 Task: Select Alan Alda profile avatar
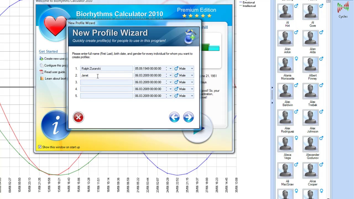click(x=311, y=38)
